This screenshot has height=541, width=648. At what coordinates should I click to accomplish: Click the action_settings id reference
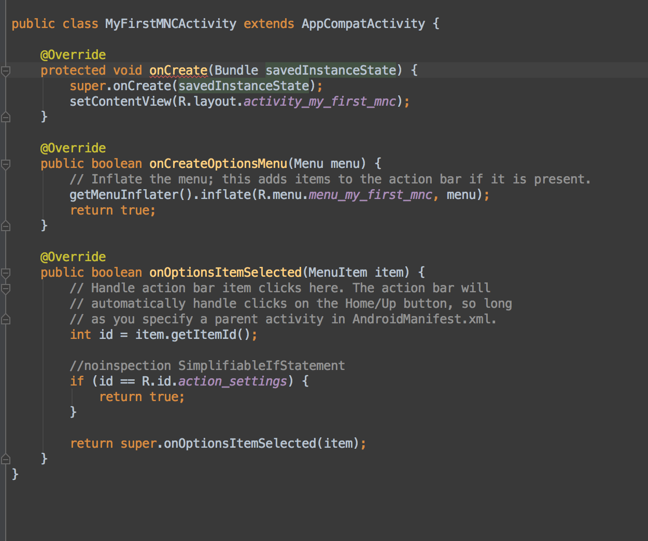[233, 381]
